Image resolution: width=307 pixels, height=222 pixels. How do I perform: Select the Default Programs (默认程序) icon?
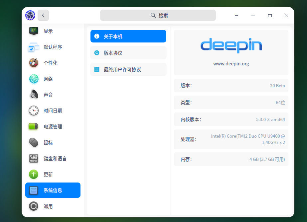click(34, 47)
